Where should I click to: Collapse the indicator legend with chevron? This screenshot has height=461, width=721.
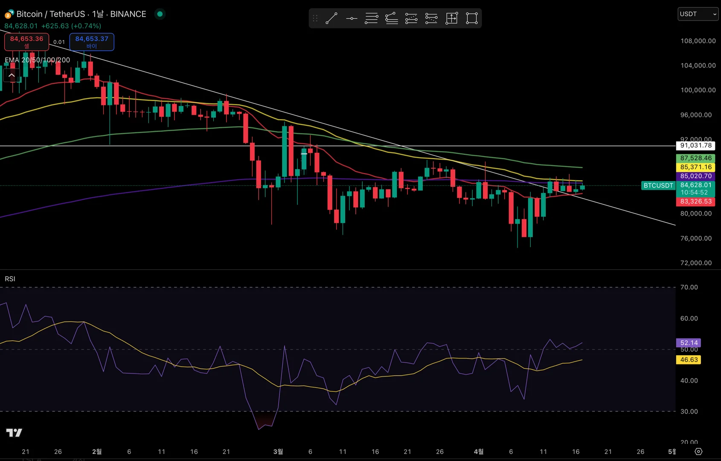tap(12, 75)
